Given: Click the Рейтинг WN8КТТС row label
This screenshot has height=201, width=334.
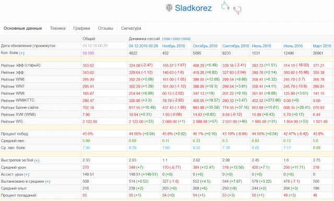Looking at the screenshot, I should [18, 100].
